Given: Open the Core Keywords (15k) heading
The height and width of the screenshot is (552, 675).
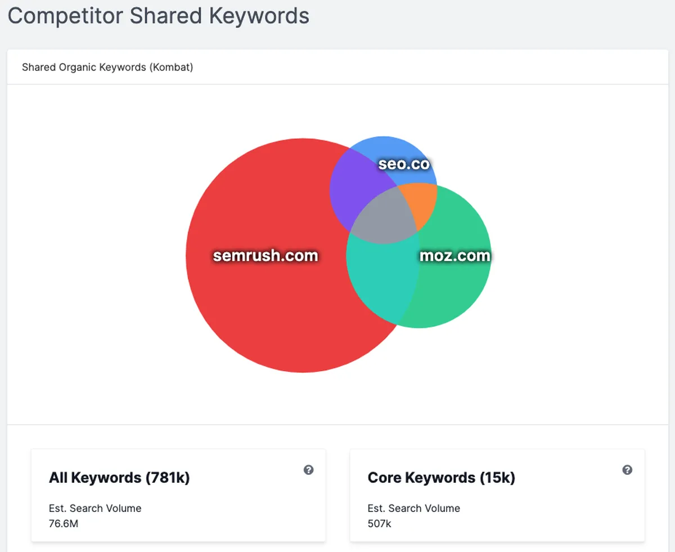Looking at the screenshot, I should 442,478.
